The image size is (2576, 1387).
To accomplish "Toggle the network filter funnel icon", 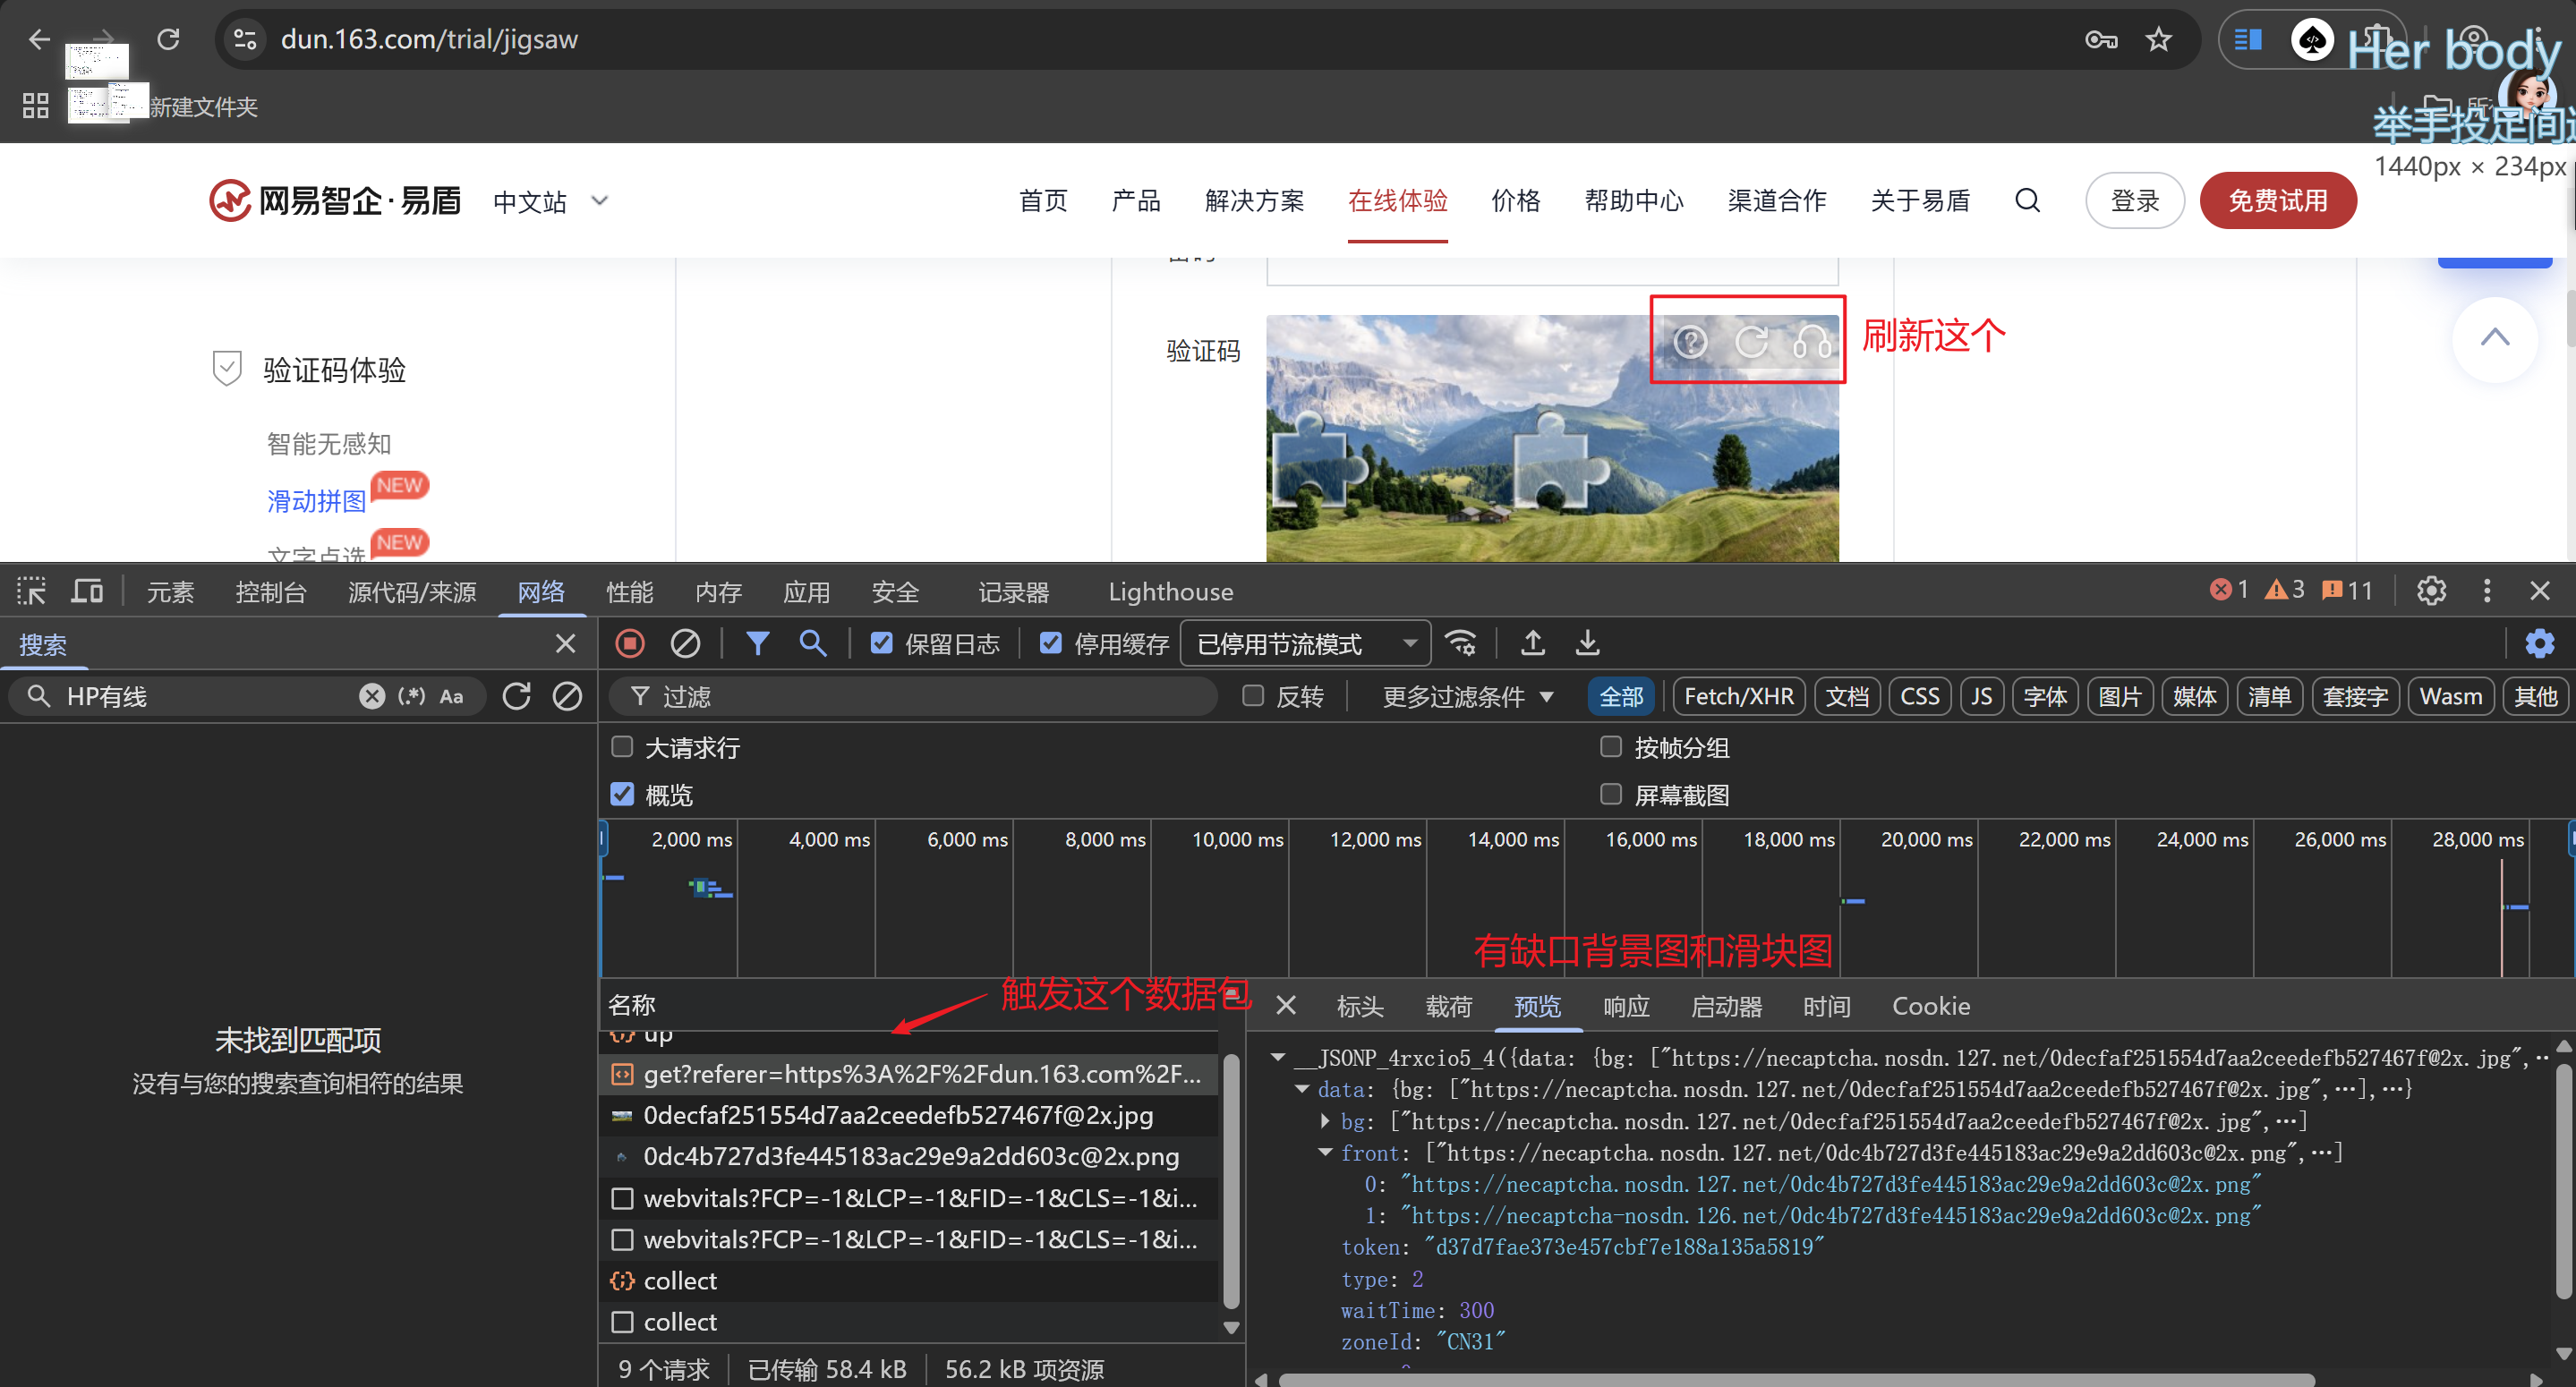I will [x=758, y=643].
